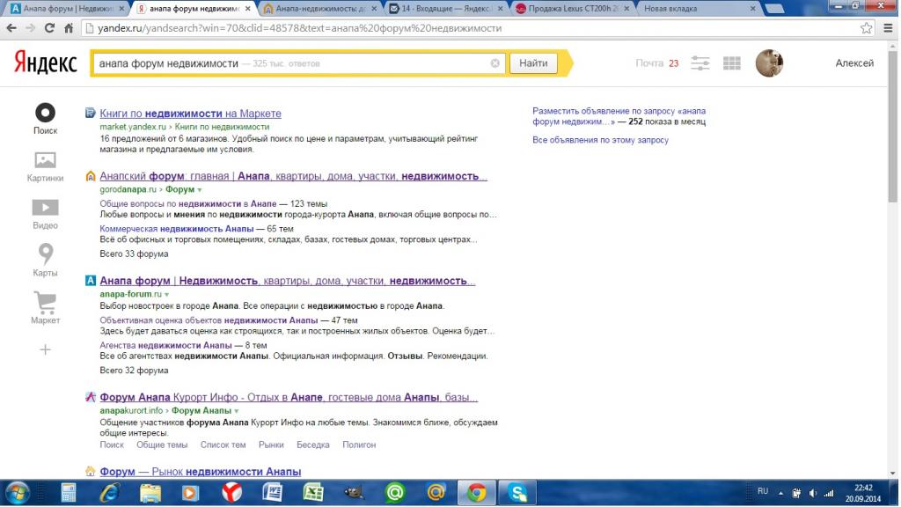Screen dimensions: 901x507
Task: Switch to the Продажа Lexus CT200h tab
Action: 572,9
